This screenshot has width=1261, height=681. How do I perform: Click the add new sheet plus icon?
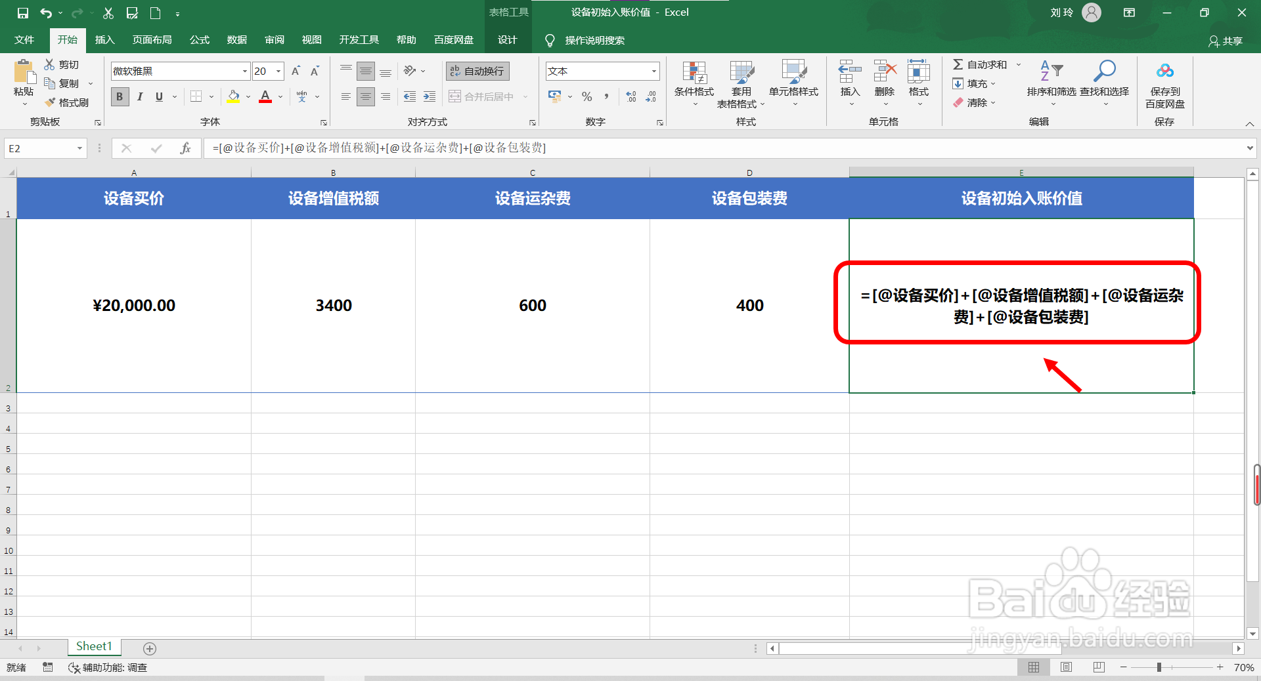150,648
